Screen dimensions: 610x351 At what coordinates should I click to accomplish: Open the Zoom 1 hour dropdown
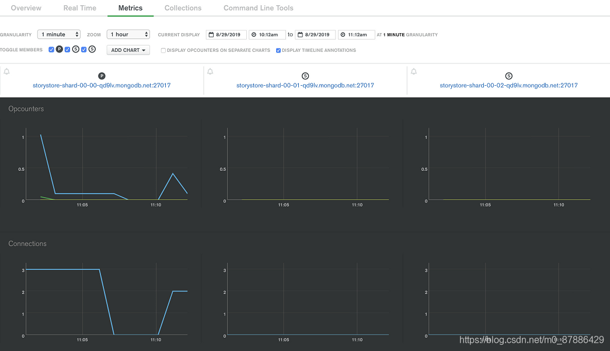click(x=128, y=34)
